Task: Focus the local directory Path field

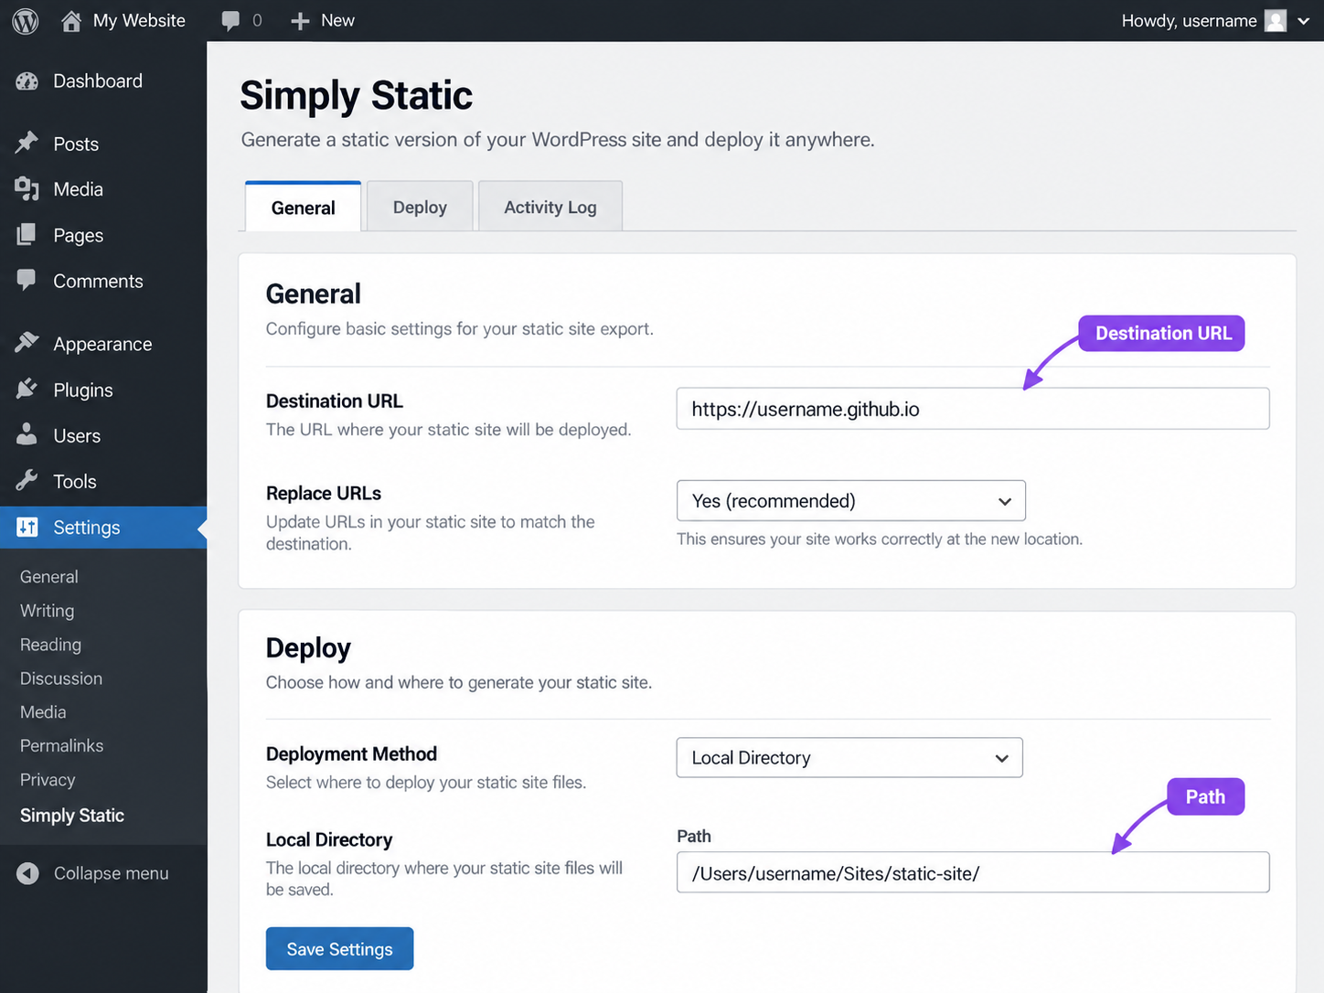Action: (x=973, y=872)
